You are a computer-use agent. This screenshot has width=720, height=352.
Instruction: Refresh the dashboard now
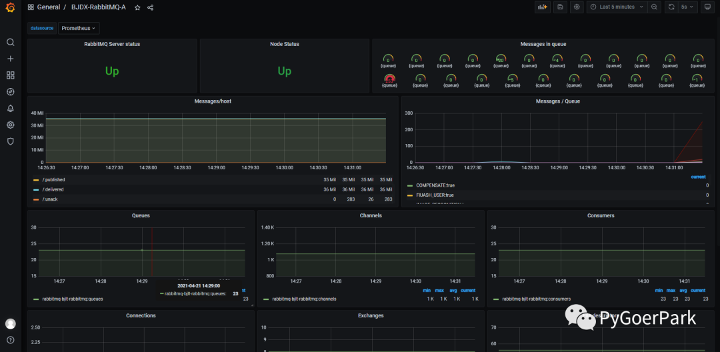click(x=671, y=7)
